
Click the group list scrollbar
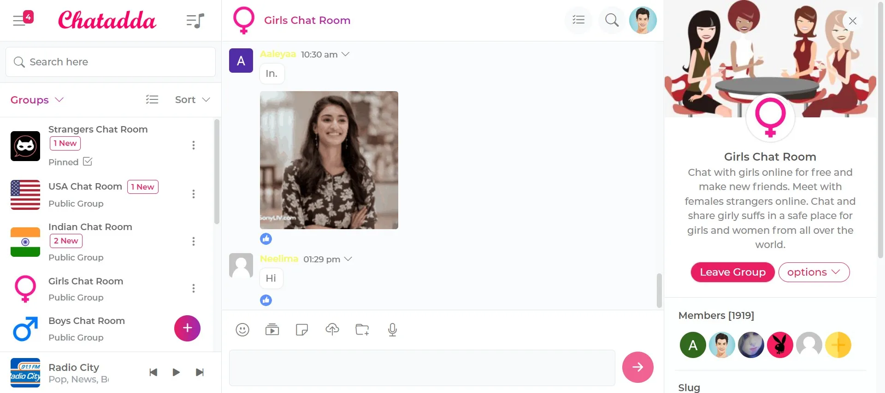[x=217, y=171]
